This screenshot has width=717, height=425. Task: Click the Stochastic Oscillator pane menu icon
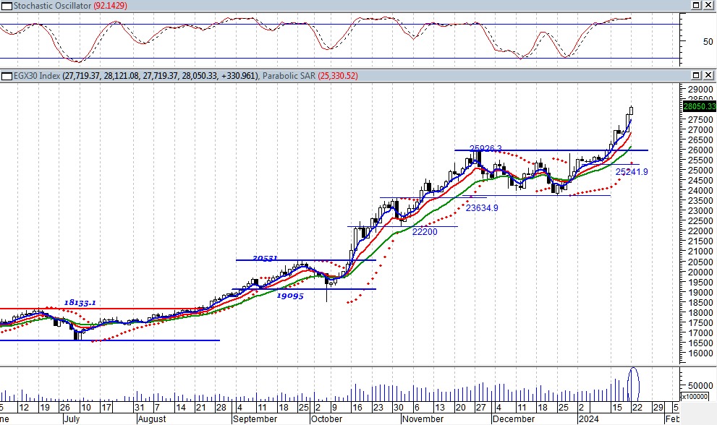(x=4, y=7)
